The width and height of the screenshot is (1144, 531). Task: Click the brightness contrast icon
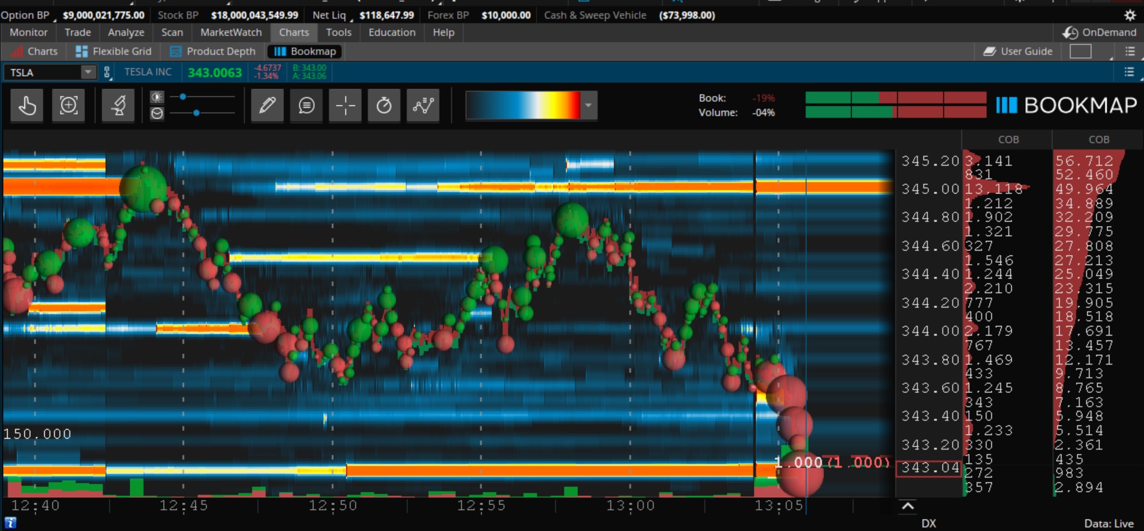[157, 97]
